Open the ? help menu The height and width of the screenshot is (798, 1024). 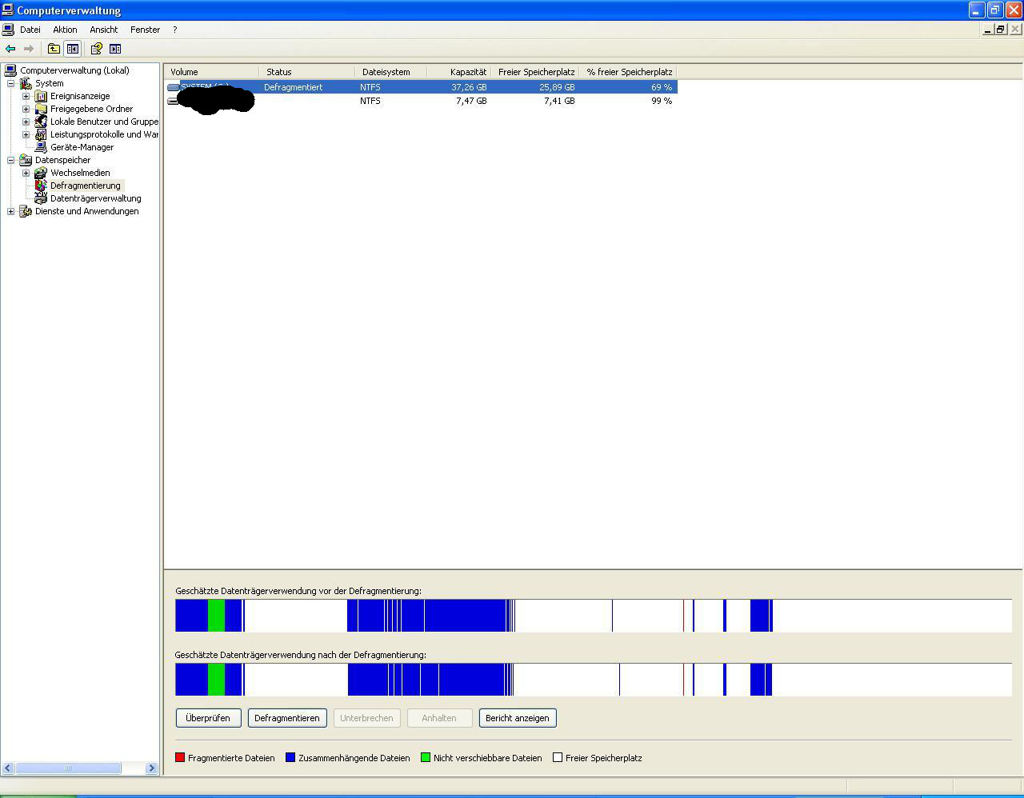point(175,30)
